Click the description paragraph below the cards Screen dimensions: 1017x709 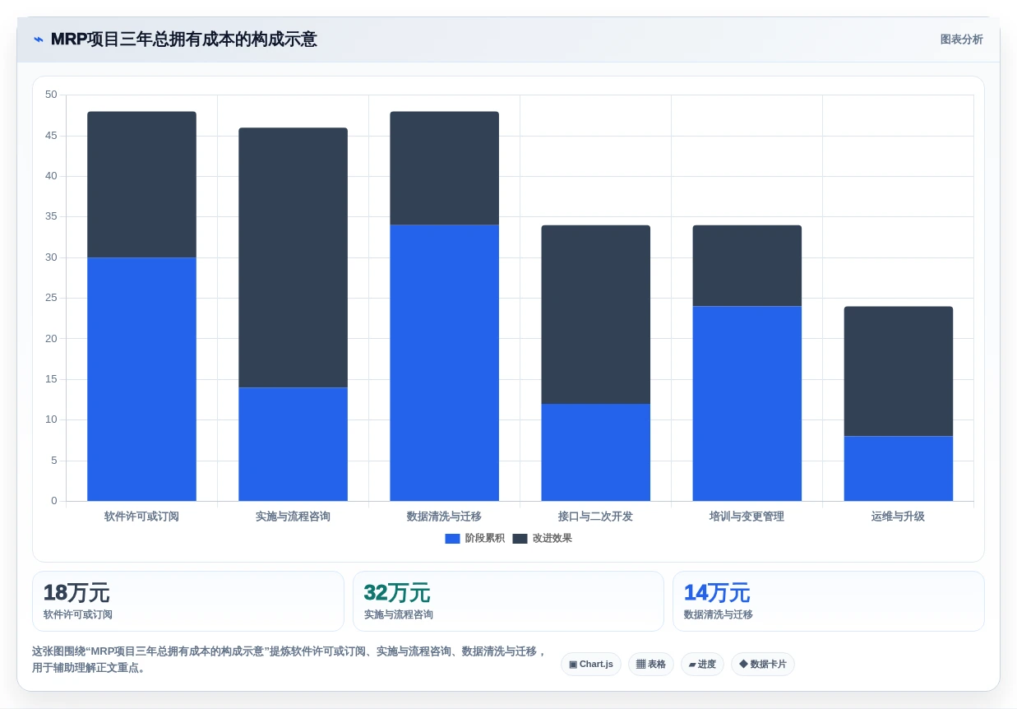click(x=289, y=660)
